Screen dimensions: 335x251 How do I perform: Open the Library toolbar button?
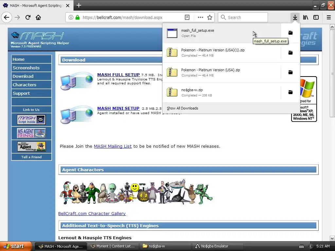(x=306, y=17)
